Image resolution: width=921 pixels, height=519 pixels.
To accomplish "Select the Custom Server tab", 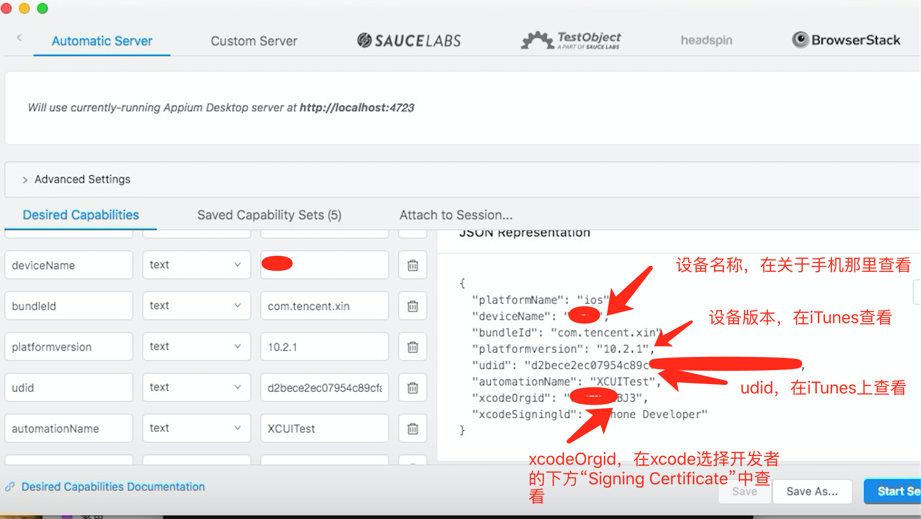I will click(253, 40).
